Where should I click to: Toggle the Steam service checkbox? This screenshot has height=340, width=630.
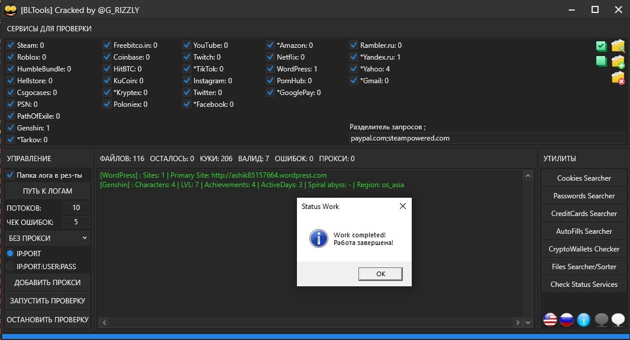click(x=11, y=45)
